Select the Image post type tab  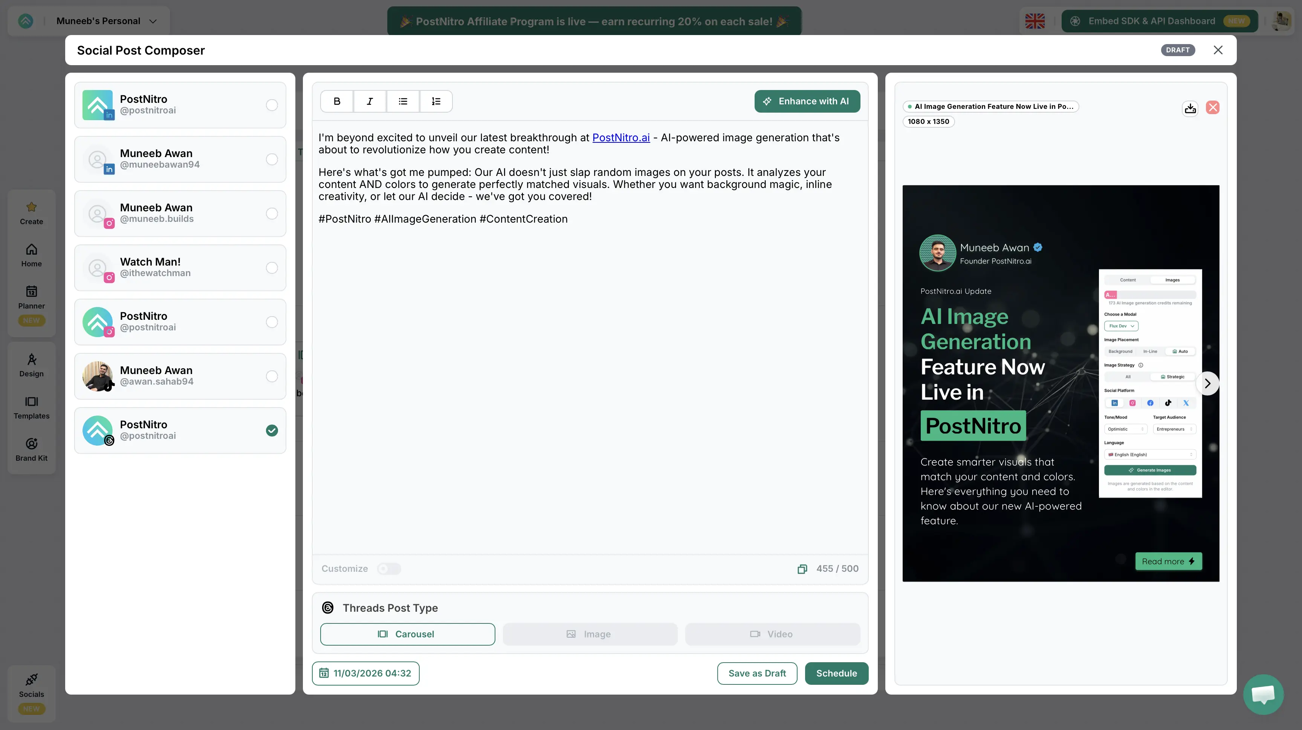589,634
